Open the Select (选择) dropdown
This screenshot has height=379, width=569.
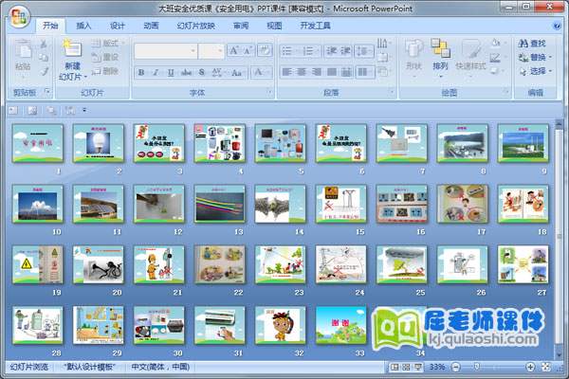(x=536, y=71)
